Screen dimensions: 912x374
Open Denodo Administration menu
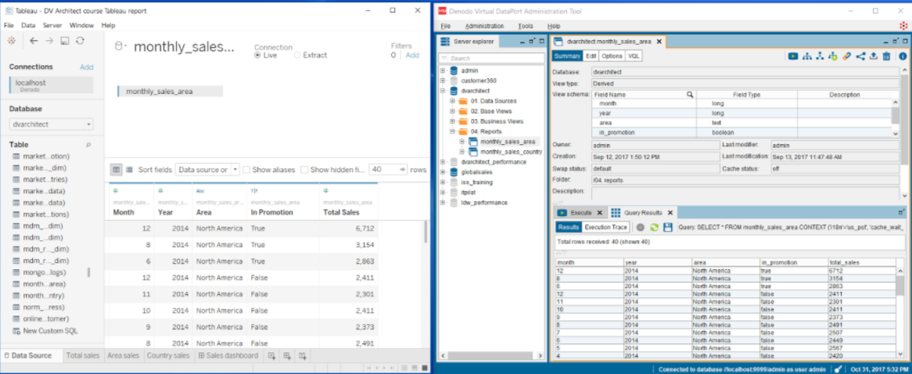pyautogui.click(x=484, y=26)
